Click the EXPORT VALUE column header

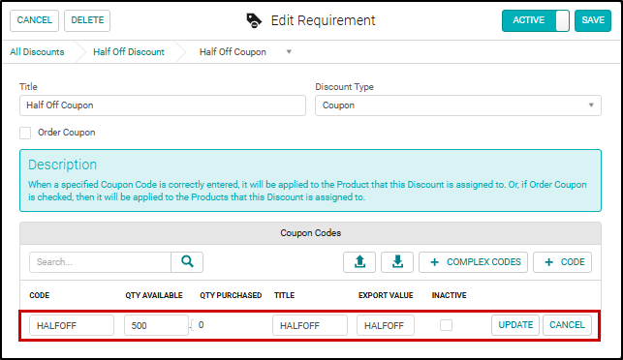click(386, 295)
